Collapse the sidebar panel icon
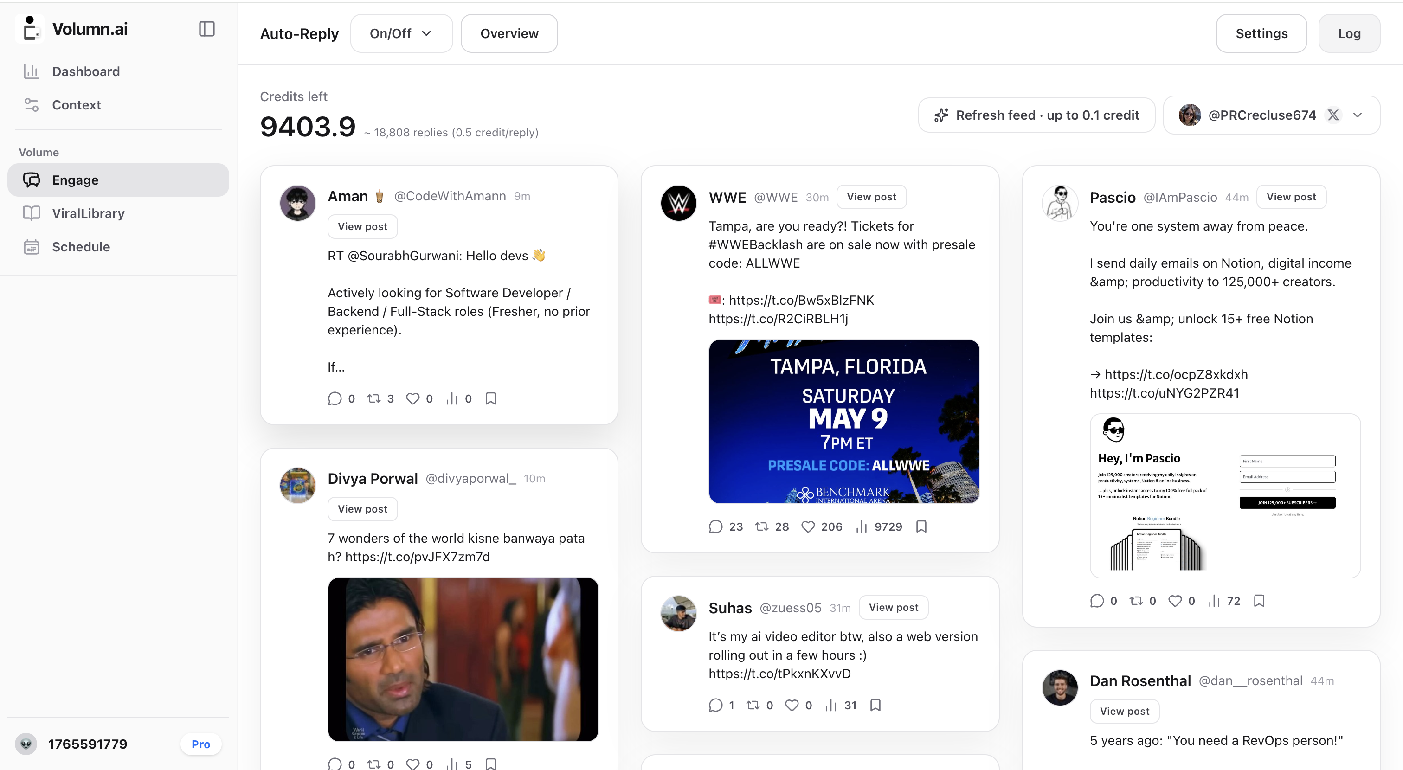Screen dimensions: 1403x770 pyautogui.click(x=207, y=29)
